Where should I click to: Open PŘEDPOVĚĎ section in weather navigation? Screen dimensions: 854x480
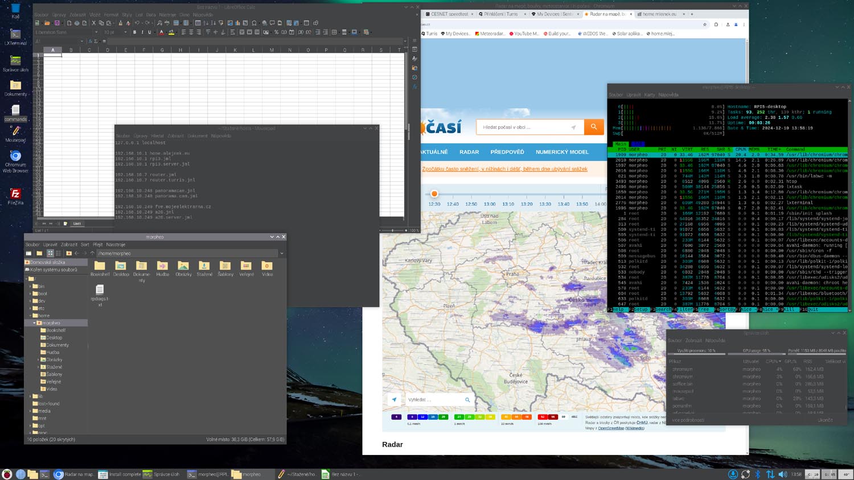click(507, 152)
